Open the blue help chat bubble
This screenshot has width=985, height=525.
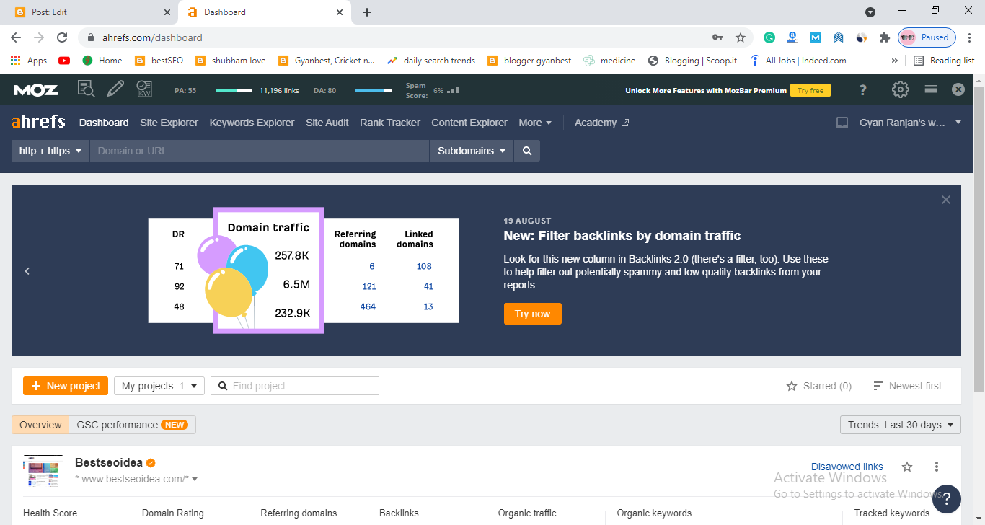pyautogui.click(x=946, y=499)
